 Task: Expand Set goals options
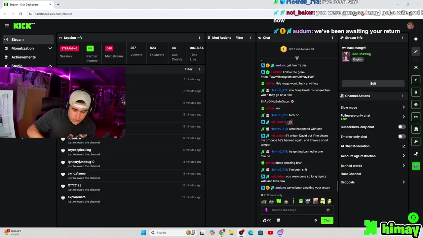coord(373,182)
